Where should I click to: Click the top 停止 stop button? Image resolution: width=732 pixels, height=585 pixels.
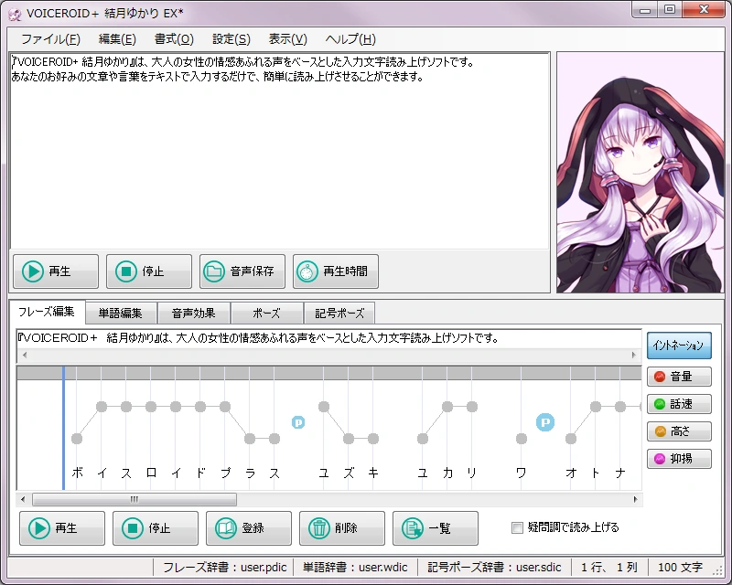tap(149, 271)
